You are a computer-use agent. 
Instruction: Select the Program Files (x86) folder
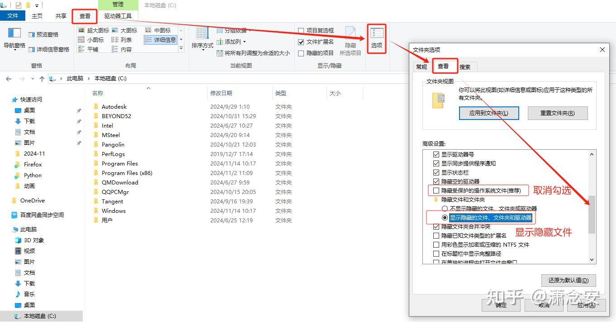[x=127, y=173]
